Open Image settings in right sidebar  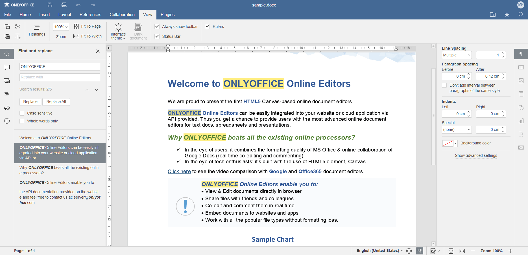[521, 81]
